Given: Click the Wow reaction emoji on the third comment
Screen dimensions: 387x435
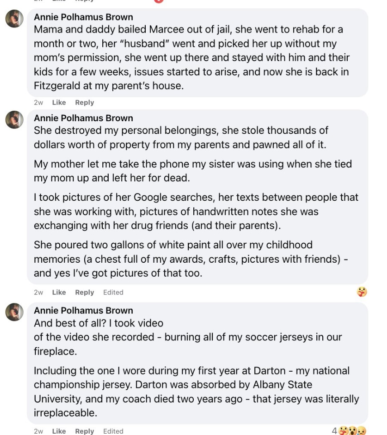Looking at the screenshot, I should coord(353,430).
